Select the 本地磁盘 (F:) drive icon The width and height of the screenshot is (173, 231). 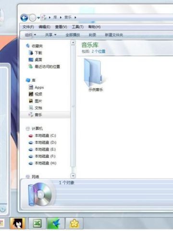point(31,156)
